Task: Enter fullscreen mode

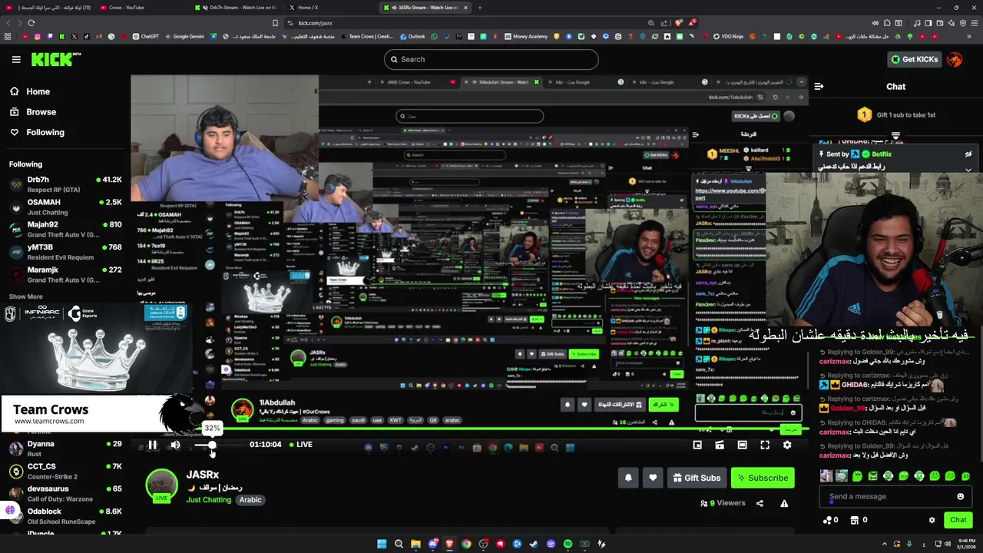Action: pos(765,445)
